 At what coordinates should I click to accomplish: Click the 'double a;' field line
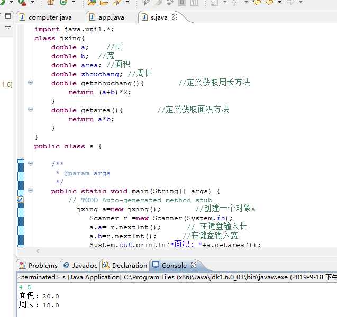coord(70,47)
